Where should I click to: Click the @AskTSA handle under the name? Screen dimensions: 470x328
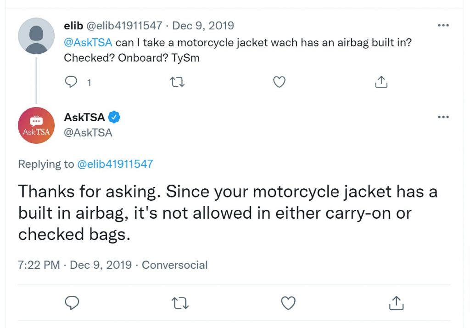point(88,133)
